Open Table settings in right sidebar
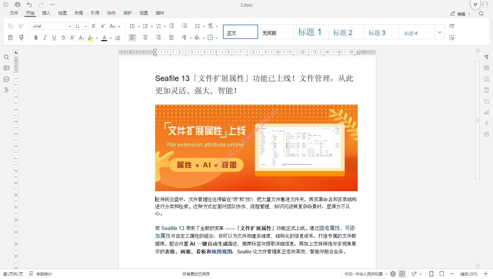This screenshot has width=493, height=279. tap(486, 68)
